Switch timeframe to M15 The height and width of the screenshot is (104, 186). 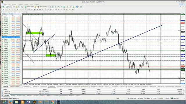tap(8, 12)
